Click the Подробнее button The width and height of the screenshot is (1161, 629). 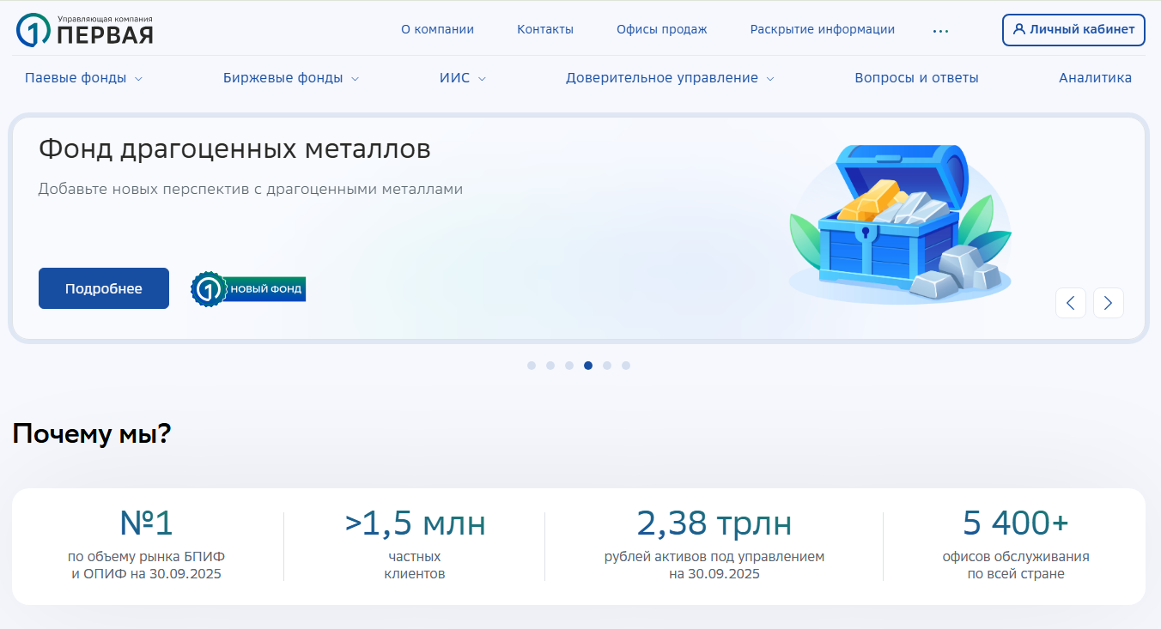(104, 288)
